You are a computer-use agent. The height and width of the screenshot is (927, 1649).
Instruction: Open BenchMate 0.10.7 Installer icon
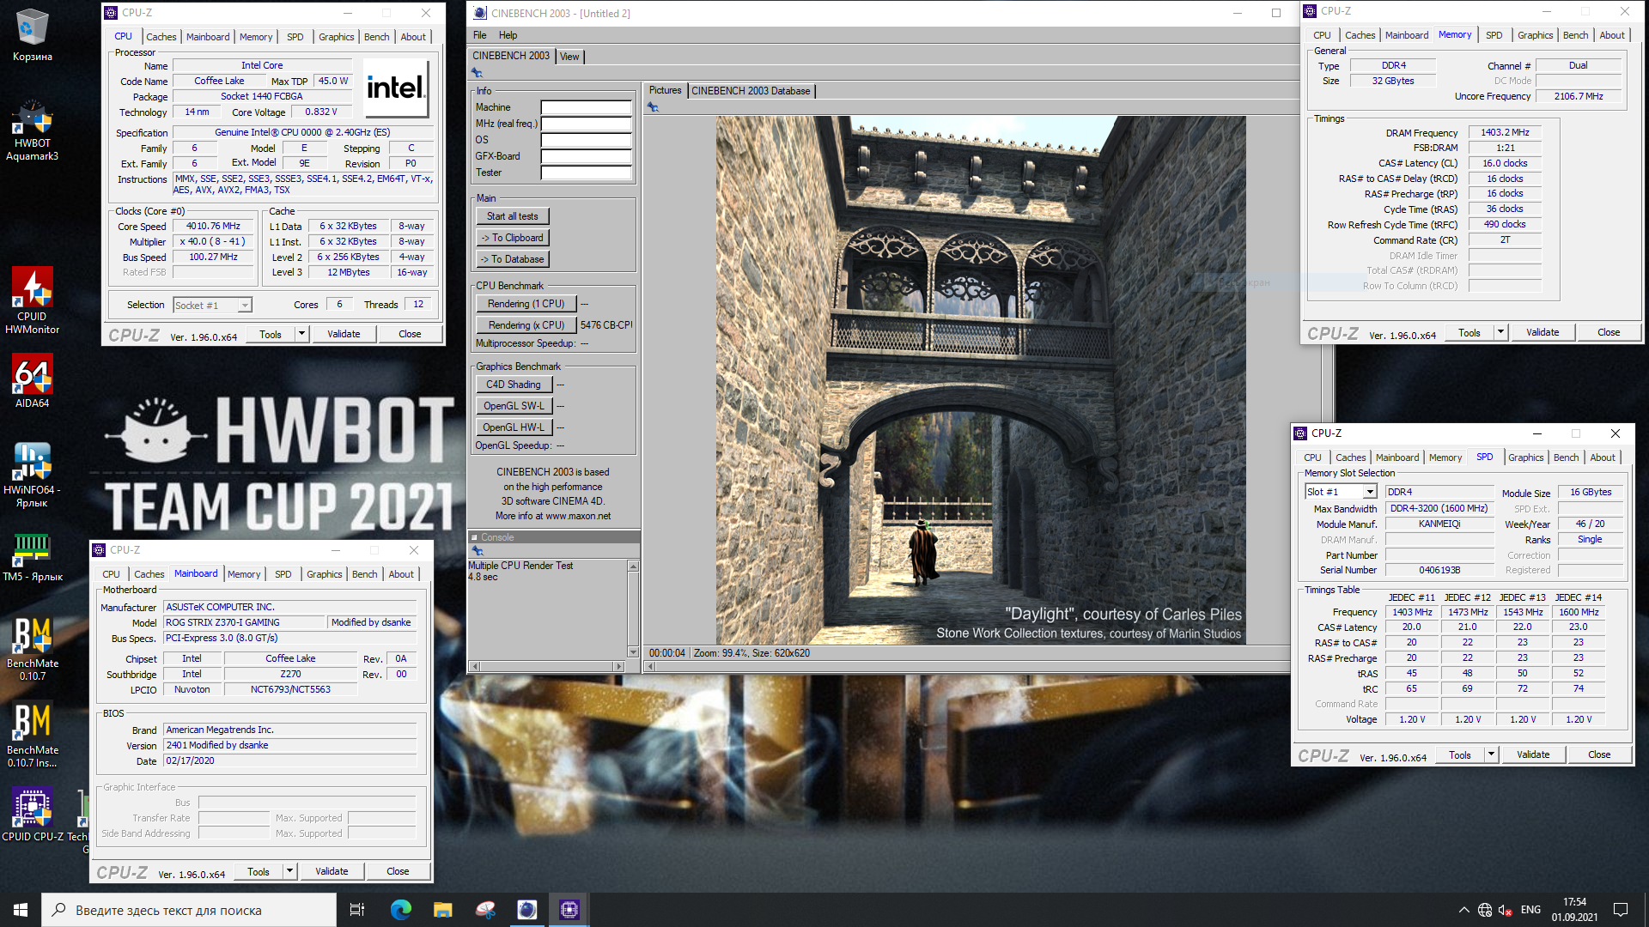[32, 736]
